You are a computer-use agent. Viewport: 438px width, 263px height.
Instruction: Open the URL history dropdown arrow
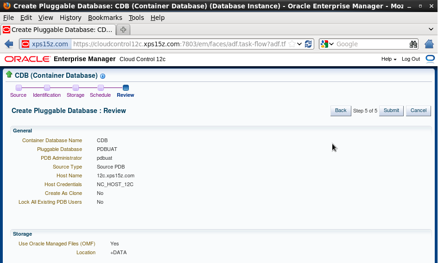coord(299,44)
